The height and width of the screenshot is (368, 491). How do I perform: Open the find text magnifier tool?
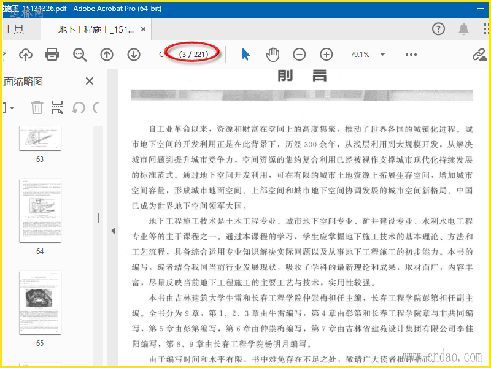[x=80, y=55]
